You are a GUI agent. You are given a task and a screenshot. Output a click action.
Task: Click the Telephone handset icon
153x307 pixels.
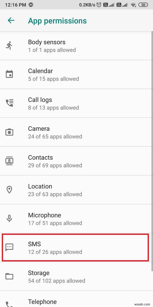coord(10,304)
